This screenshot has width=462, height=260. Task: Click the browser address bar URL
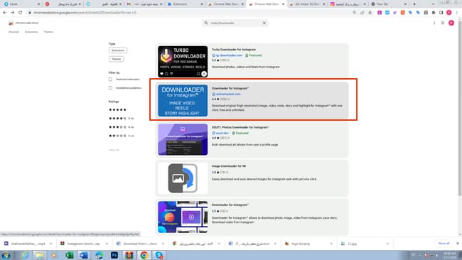[85, 13]
